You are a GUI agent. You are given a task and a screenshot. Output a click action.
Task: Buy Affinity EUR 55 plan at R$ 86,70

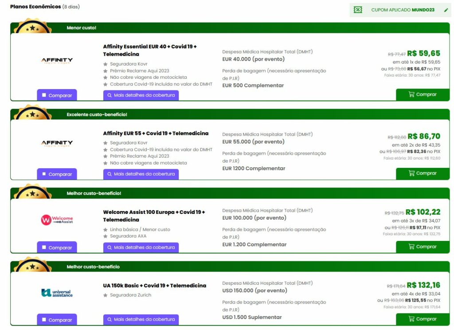(x=423, y=174)
